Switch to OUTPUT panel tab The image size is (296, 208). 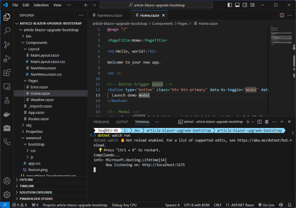(122, 122)
